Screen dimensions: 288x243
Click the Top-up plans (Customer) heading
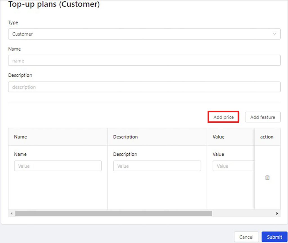point(54,4)
